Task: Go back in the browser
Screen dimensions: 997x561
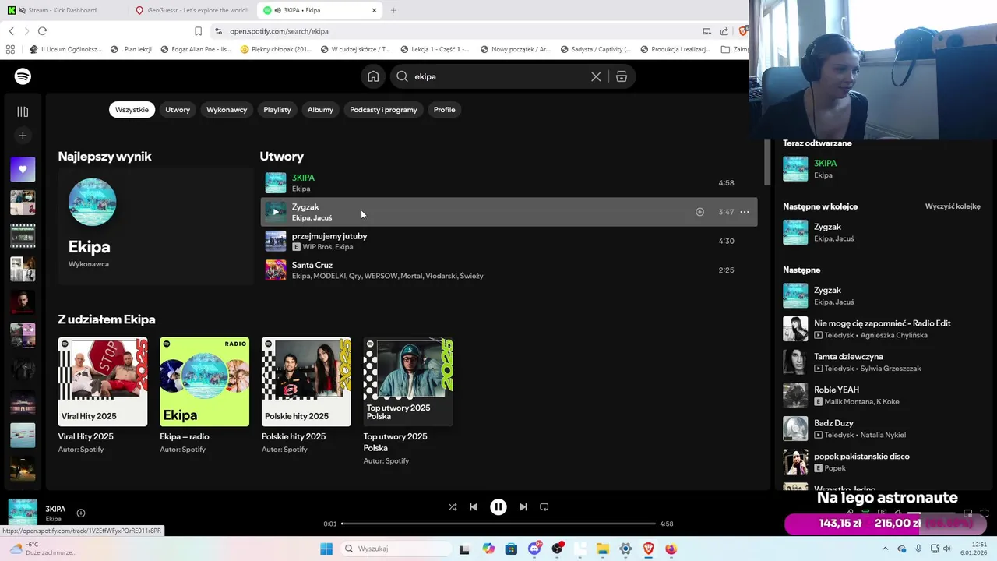Action: (x=11, y=31)
